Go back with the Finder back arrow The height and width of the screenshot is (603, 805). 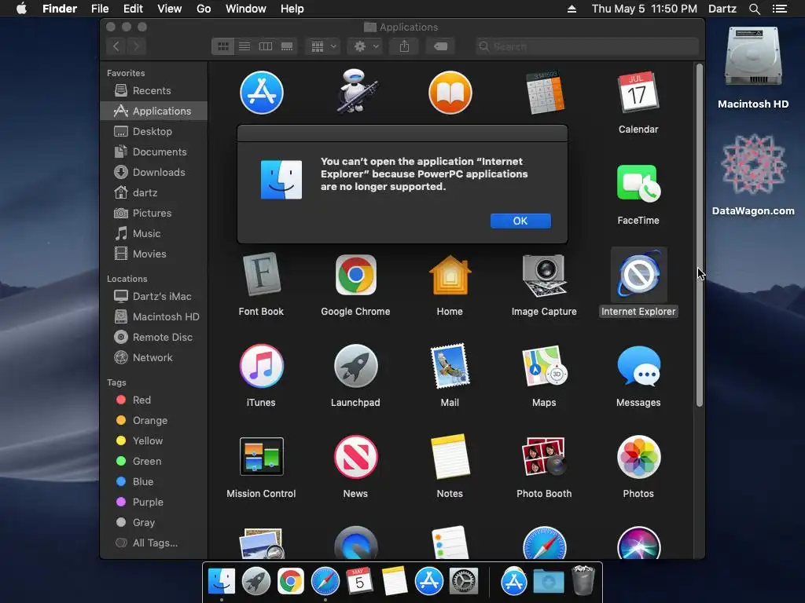116,46
